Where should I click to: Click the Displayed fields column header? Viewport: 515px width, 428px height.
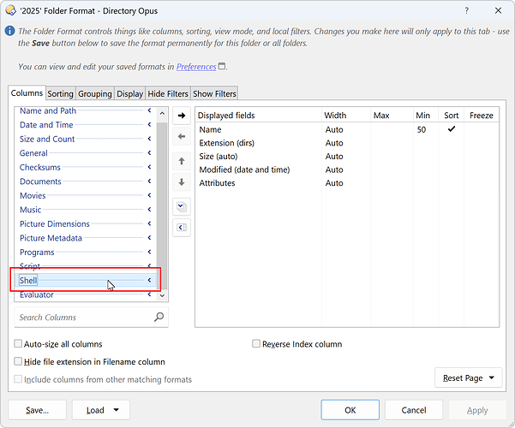click(259, 116)
